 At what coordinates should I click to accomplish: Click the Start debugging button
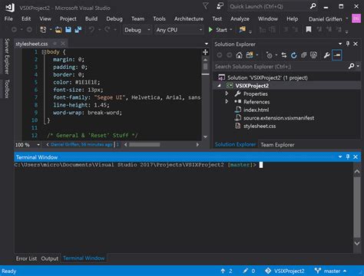[218, 30]
